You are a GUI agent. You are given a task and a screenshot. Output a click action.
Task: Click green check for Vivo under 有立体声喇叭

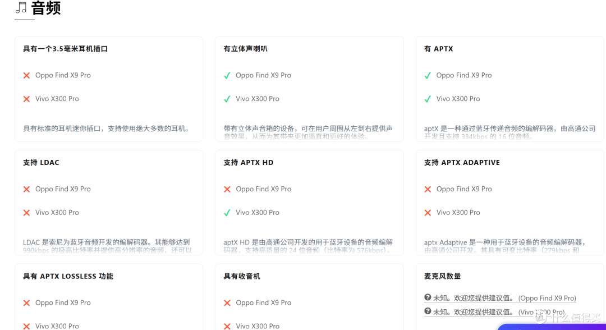click(x=227, y=99)
